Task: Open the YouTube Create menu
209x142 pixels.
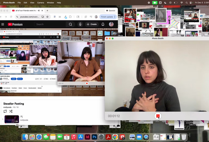Action: coord(92,24)
